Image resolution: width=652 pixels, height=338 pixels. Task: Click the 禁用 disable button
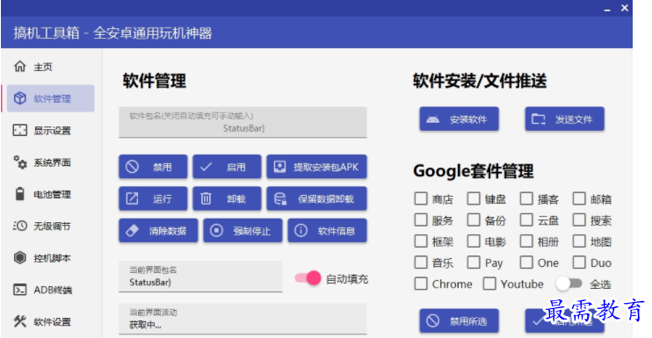(x=153, y=167)
